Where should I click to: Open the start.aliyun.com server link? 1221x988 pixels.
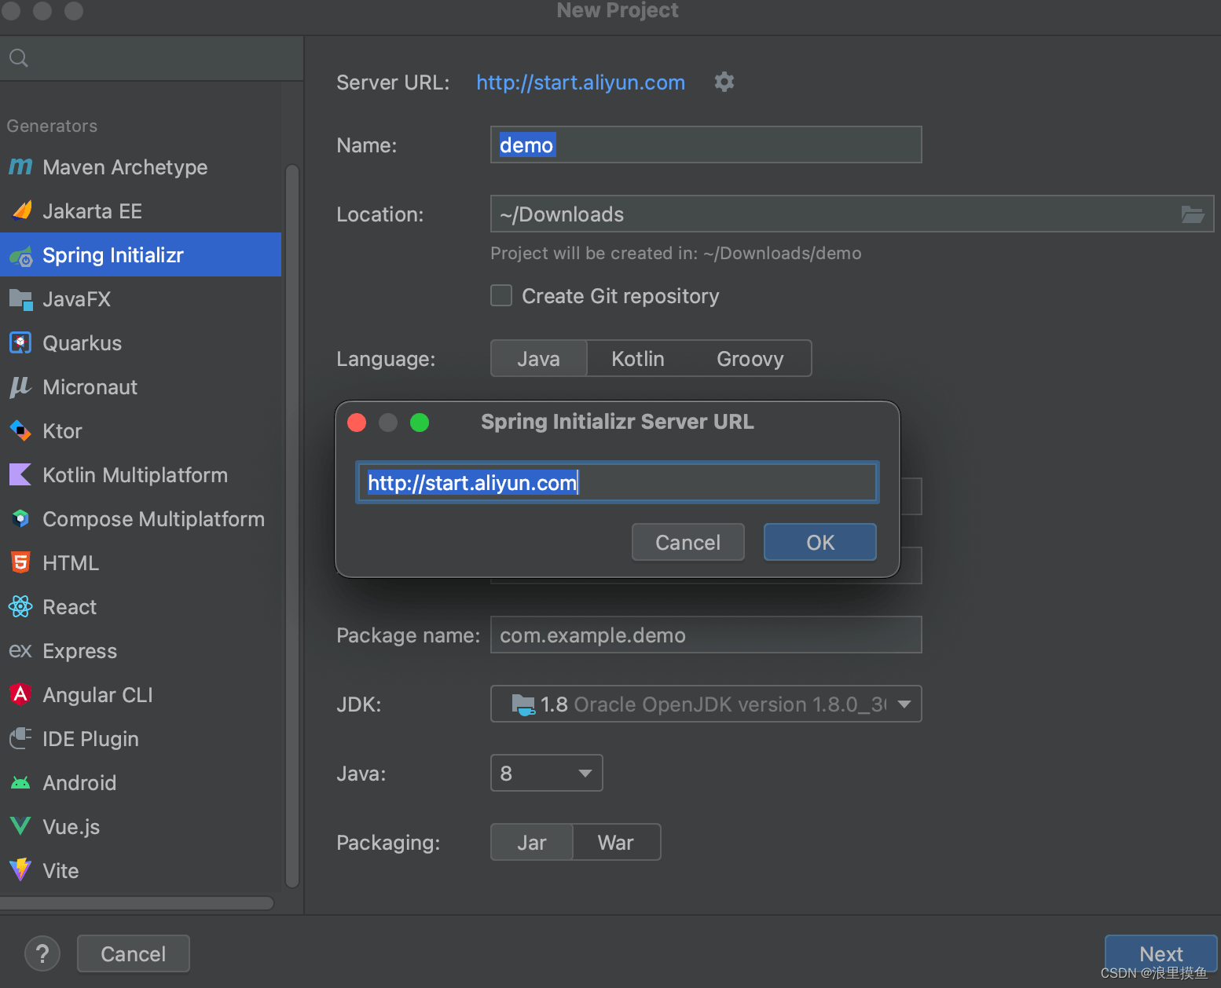coord(581,82)
